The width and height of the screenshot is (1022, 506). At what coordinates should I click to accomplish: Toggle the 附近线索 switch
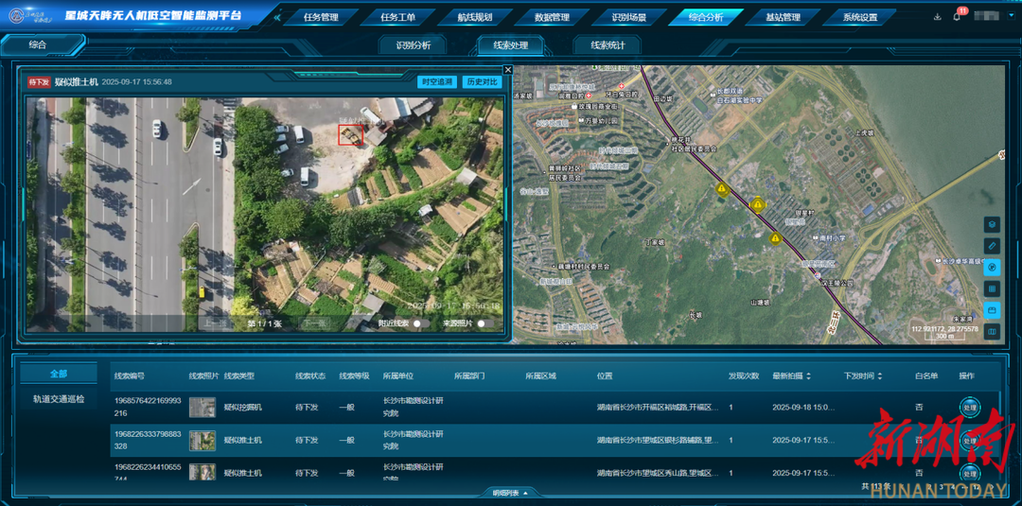[416, 323]
